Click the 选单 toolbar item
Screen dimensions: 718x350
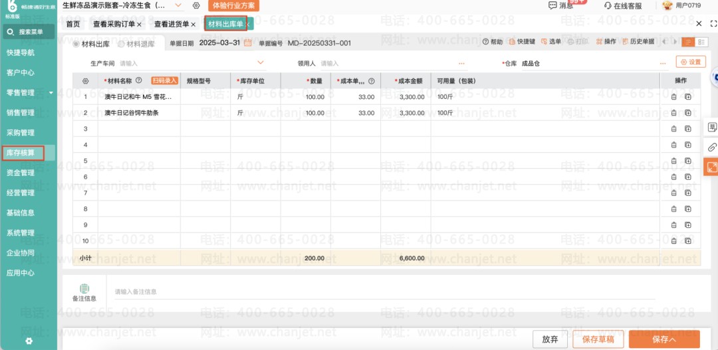pyautogui.click(x=551, y=42)
